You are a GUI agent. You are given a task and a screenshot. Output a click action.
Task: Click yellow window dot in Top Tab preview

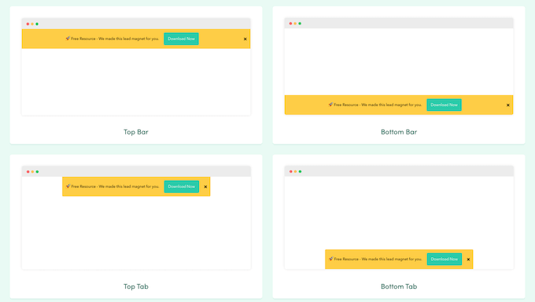32,171
